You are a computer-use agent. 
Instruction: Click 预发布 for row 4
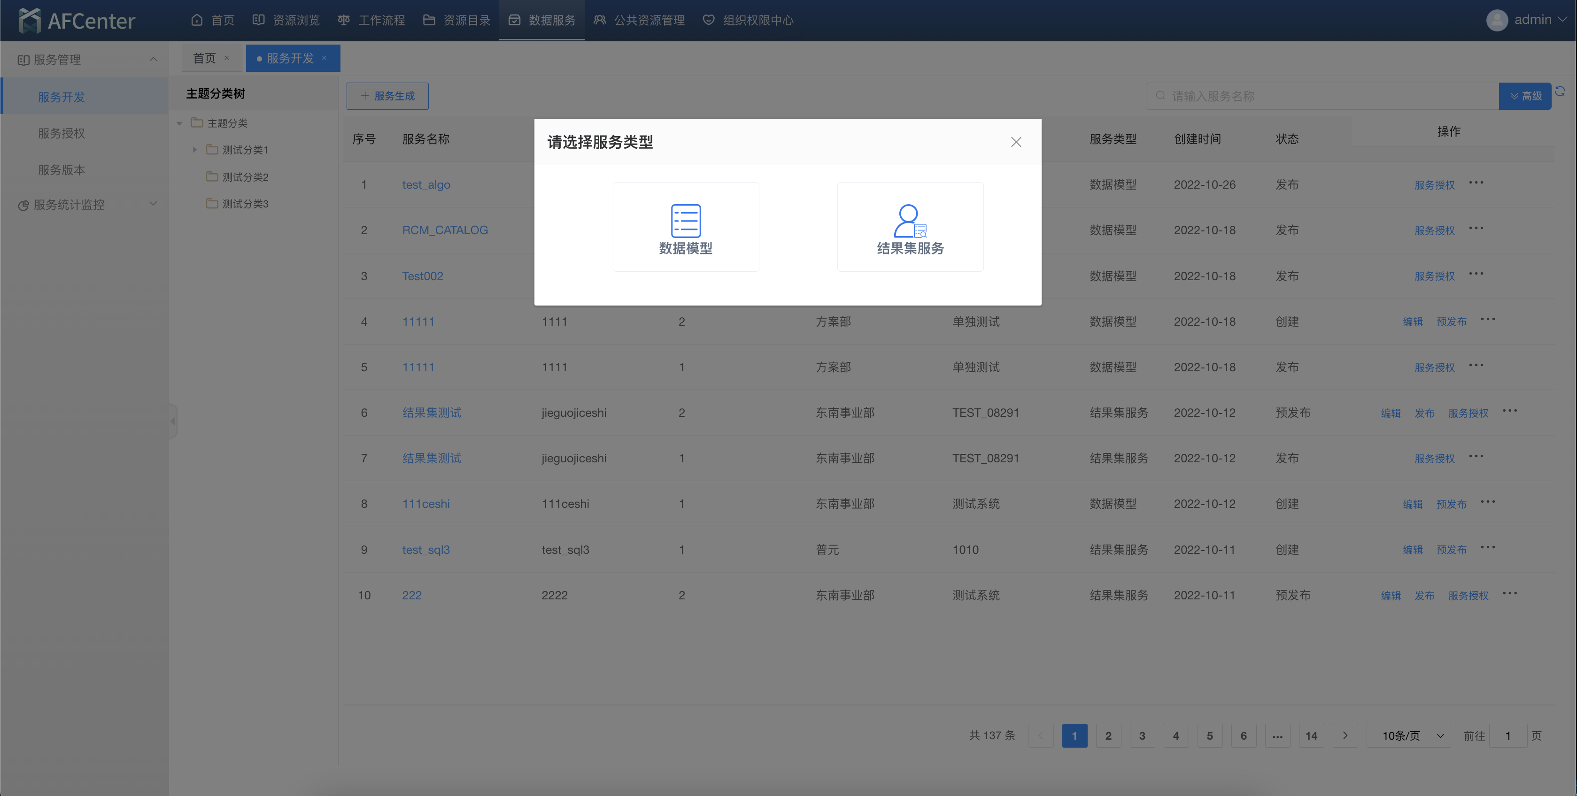coord(1452,322)
